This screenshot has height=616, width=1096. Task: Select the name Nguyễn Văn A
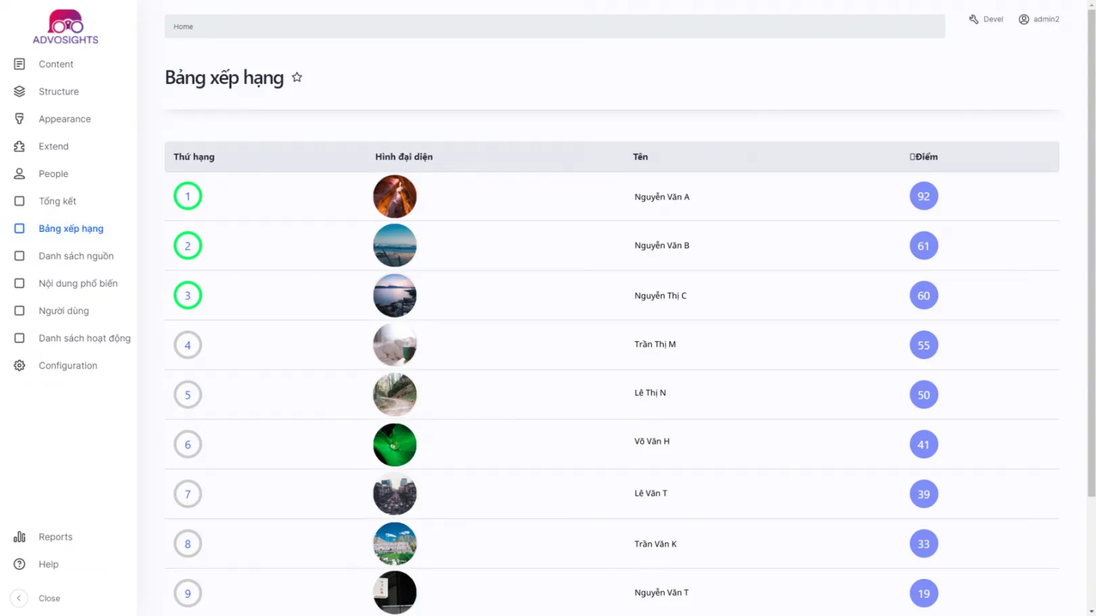coord(662,197)
